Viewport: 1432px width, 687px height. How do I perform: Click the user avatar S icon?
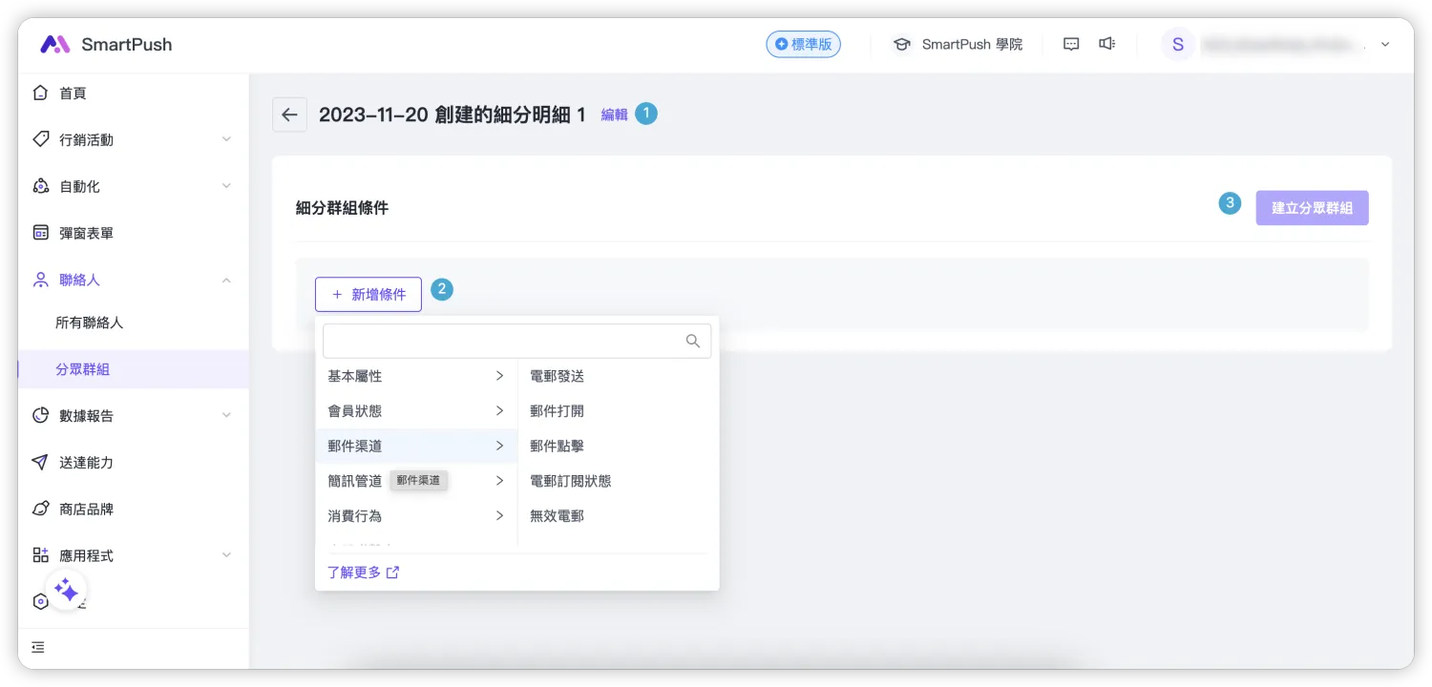pos(1177,44)
